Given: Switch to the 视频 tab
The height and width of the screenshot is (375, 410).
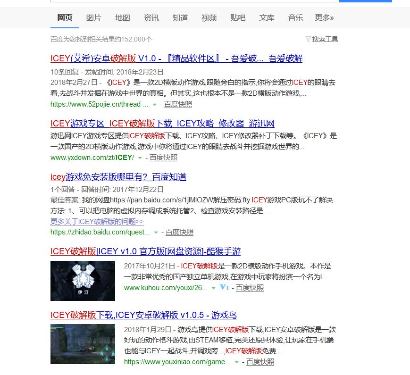Looking at the screenshot, I should 209,18.
